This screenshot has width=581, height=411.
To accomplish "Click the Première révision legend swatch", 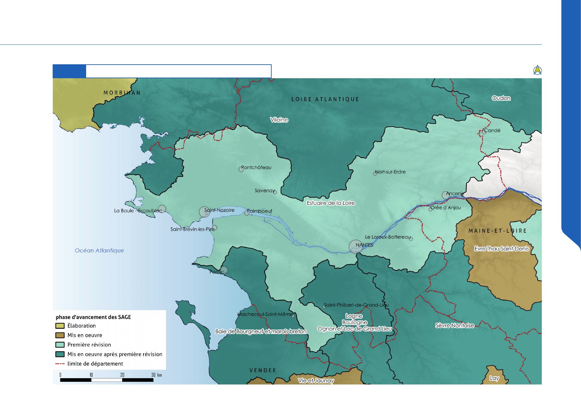I will tap(60, 345).
